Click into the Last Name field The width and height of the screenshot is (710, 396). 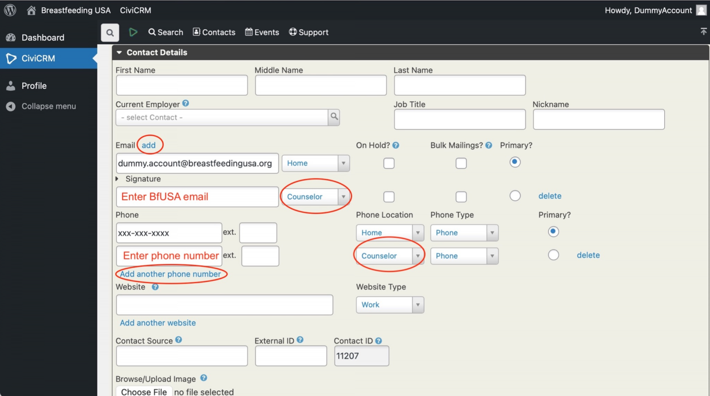tap(460, 85)
